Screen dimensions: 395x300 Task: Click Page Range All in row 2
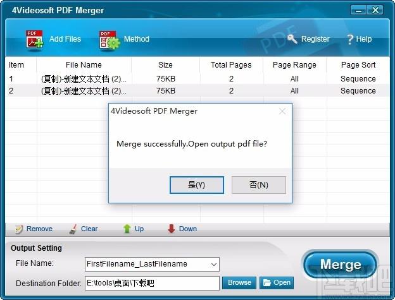tap(294, 91)
